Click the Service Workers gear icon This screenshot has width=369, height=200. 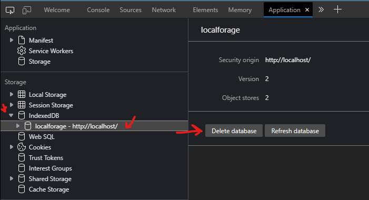22,51
